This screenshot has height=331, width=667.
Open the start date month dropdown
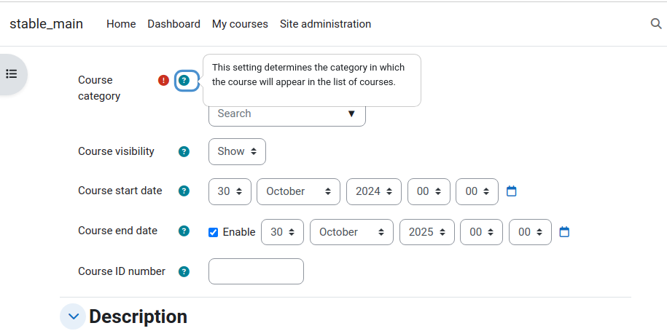[x=298, y=191]
